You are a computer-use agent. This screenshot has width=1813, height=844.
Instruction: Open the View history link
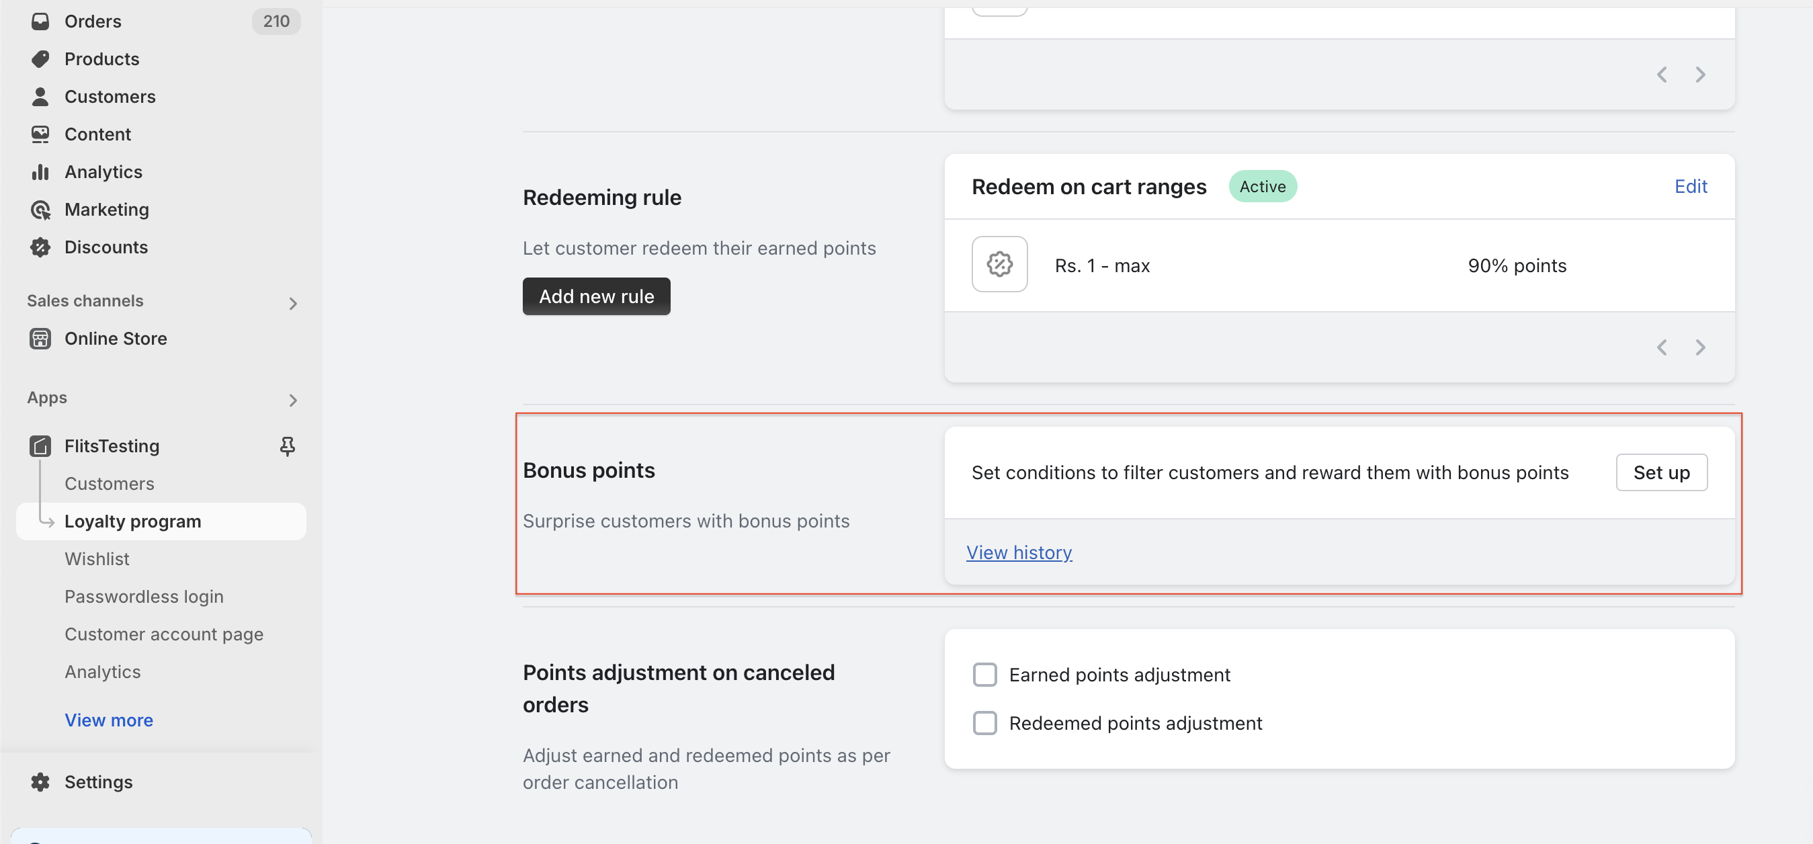(1019, 552)
